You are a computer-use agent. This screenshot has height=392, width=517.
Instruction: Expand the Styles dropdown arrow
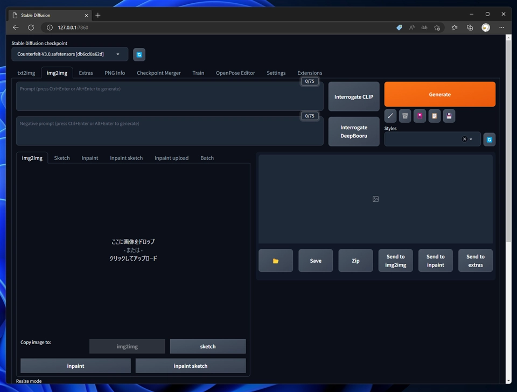471,139
